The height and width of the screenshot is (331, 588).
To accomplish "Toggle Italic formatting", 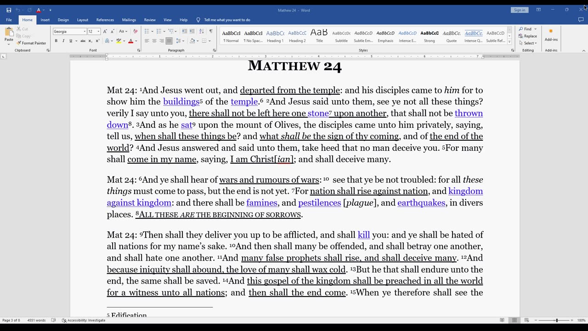I will 63,41.
